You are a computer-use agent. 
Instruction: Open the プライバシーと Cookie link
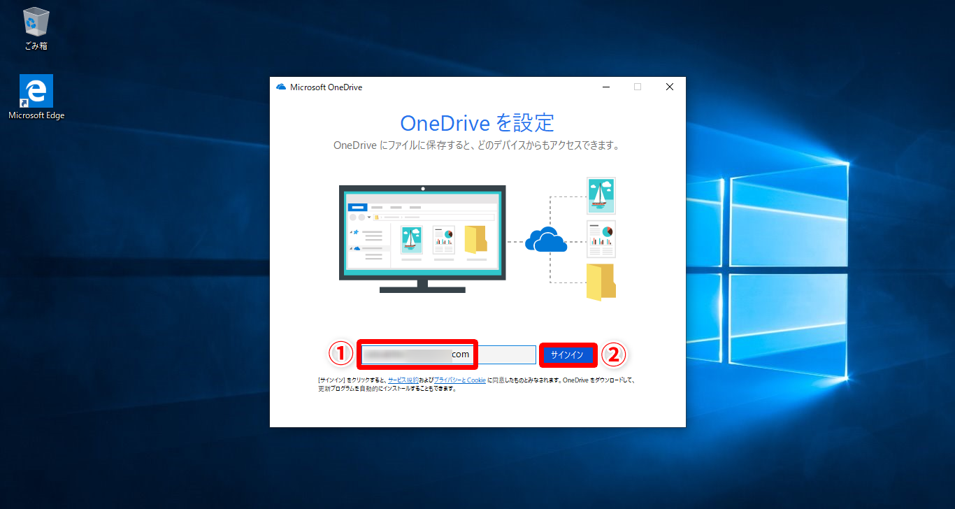coord(459,380)
